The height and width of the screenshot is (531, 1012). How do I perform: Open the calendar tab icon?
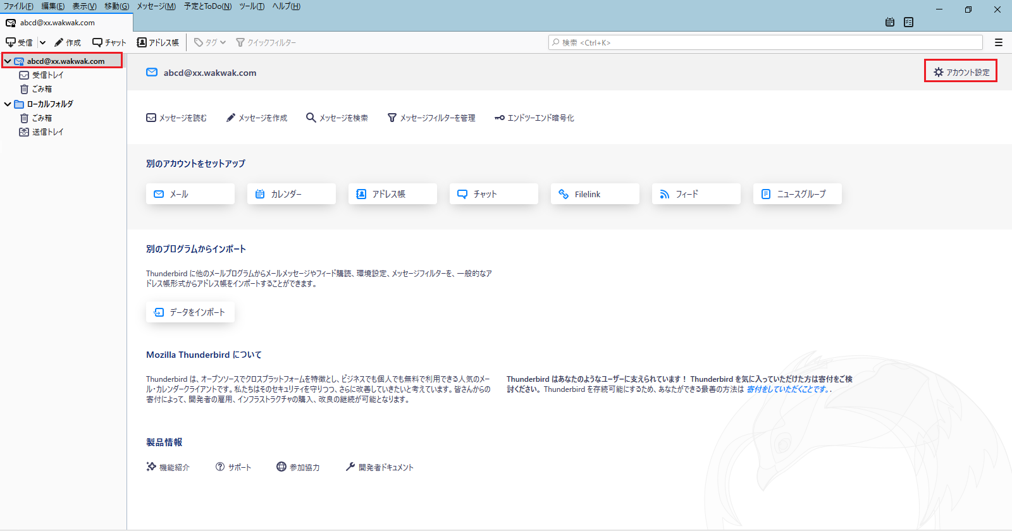click(890, 22)
